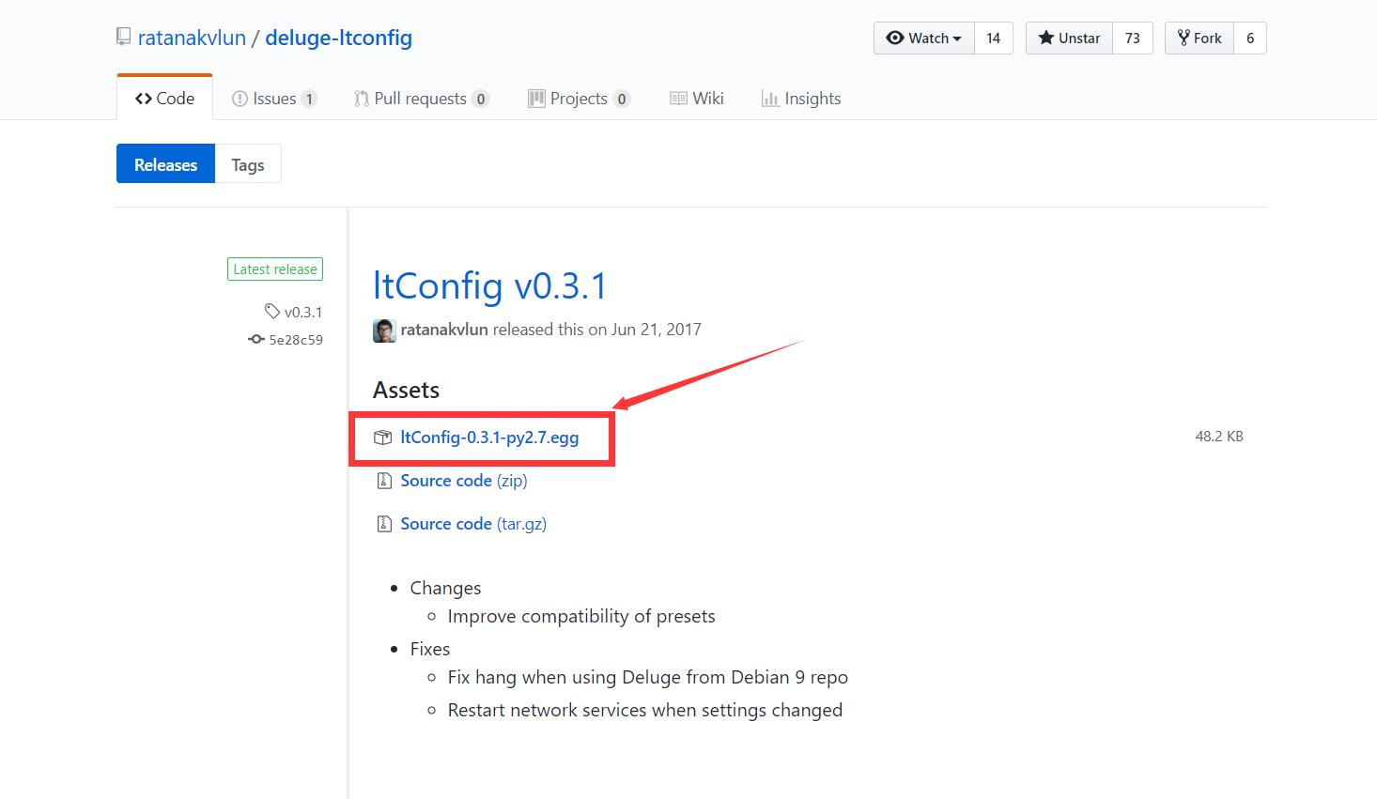Click the package icon beside the egg file
Screen dimensions: 1377x799
coord(382,438)
